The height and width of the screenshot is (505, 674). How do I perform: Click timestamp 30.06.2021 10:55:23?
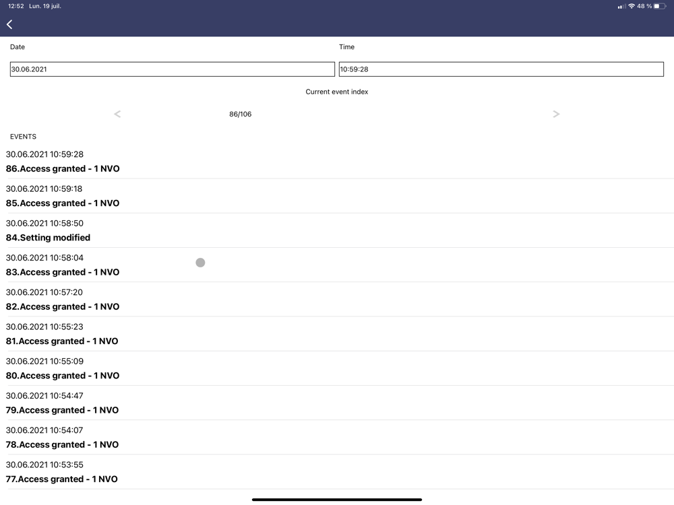tap(44, 327)
